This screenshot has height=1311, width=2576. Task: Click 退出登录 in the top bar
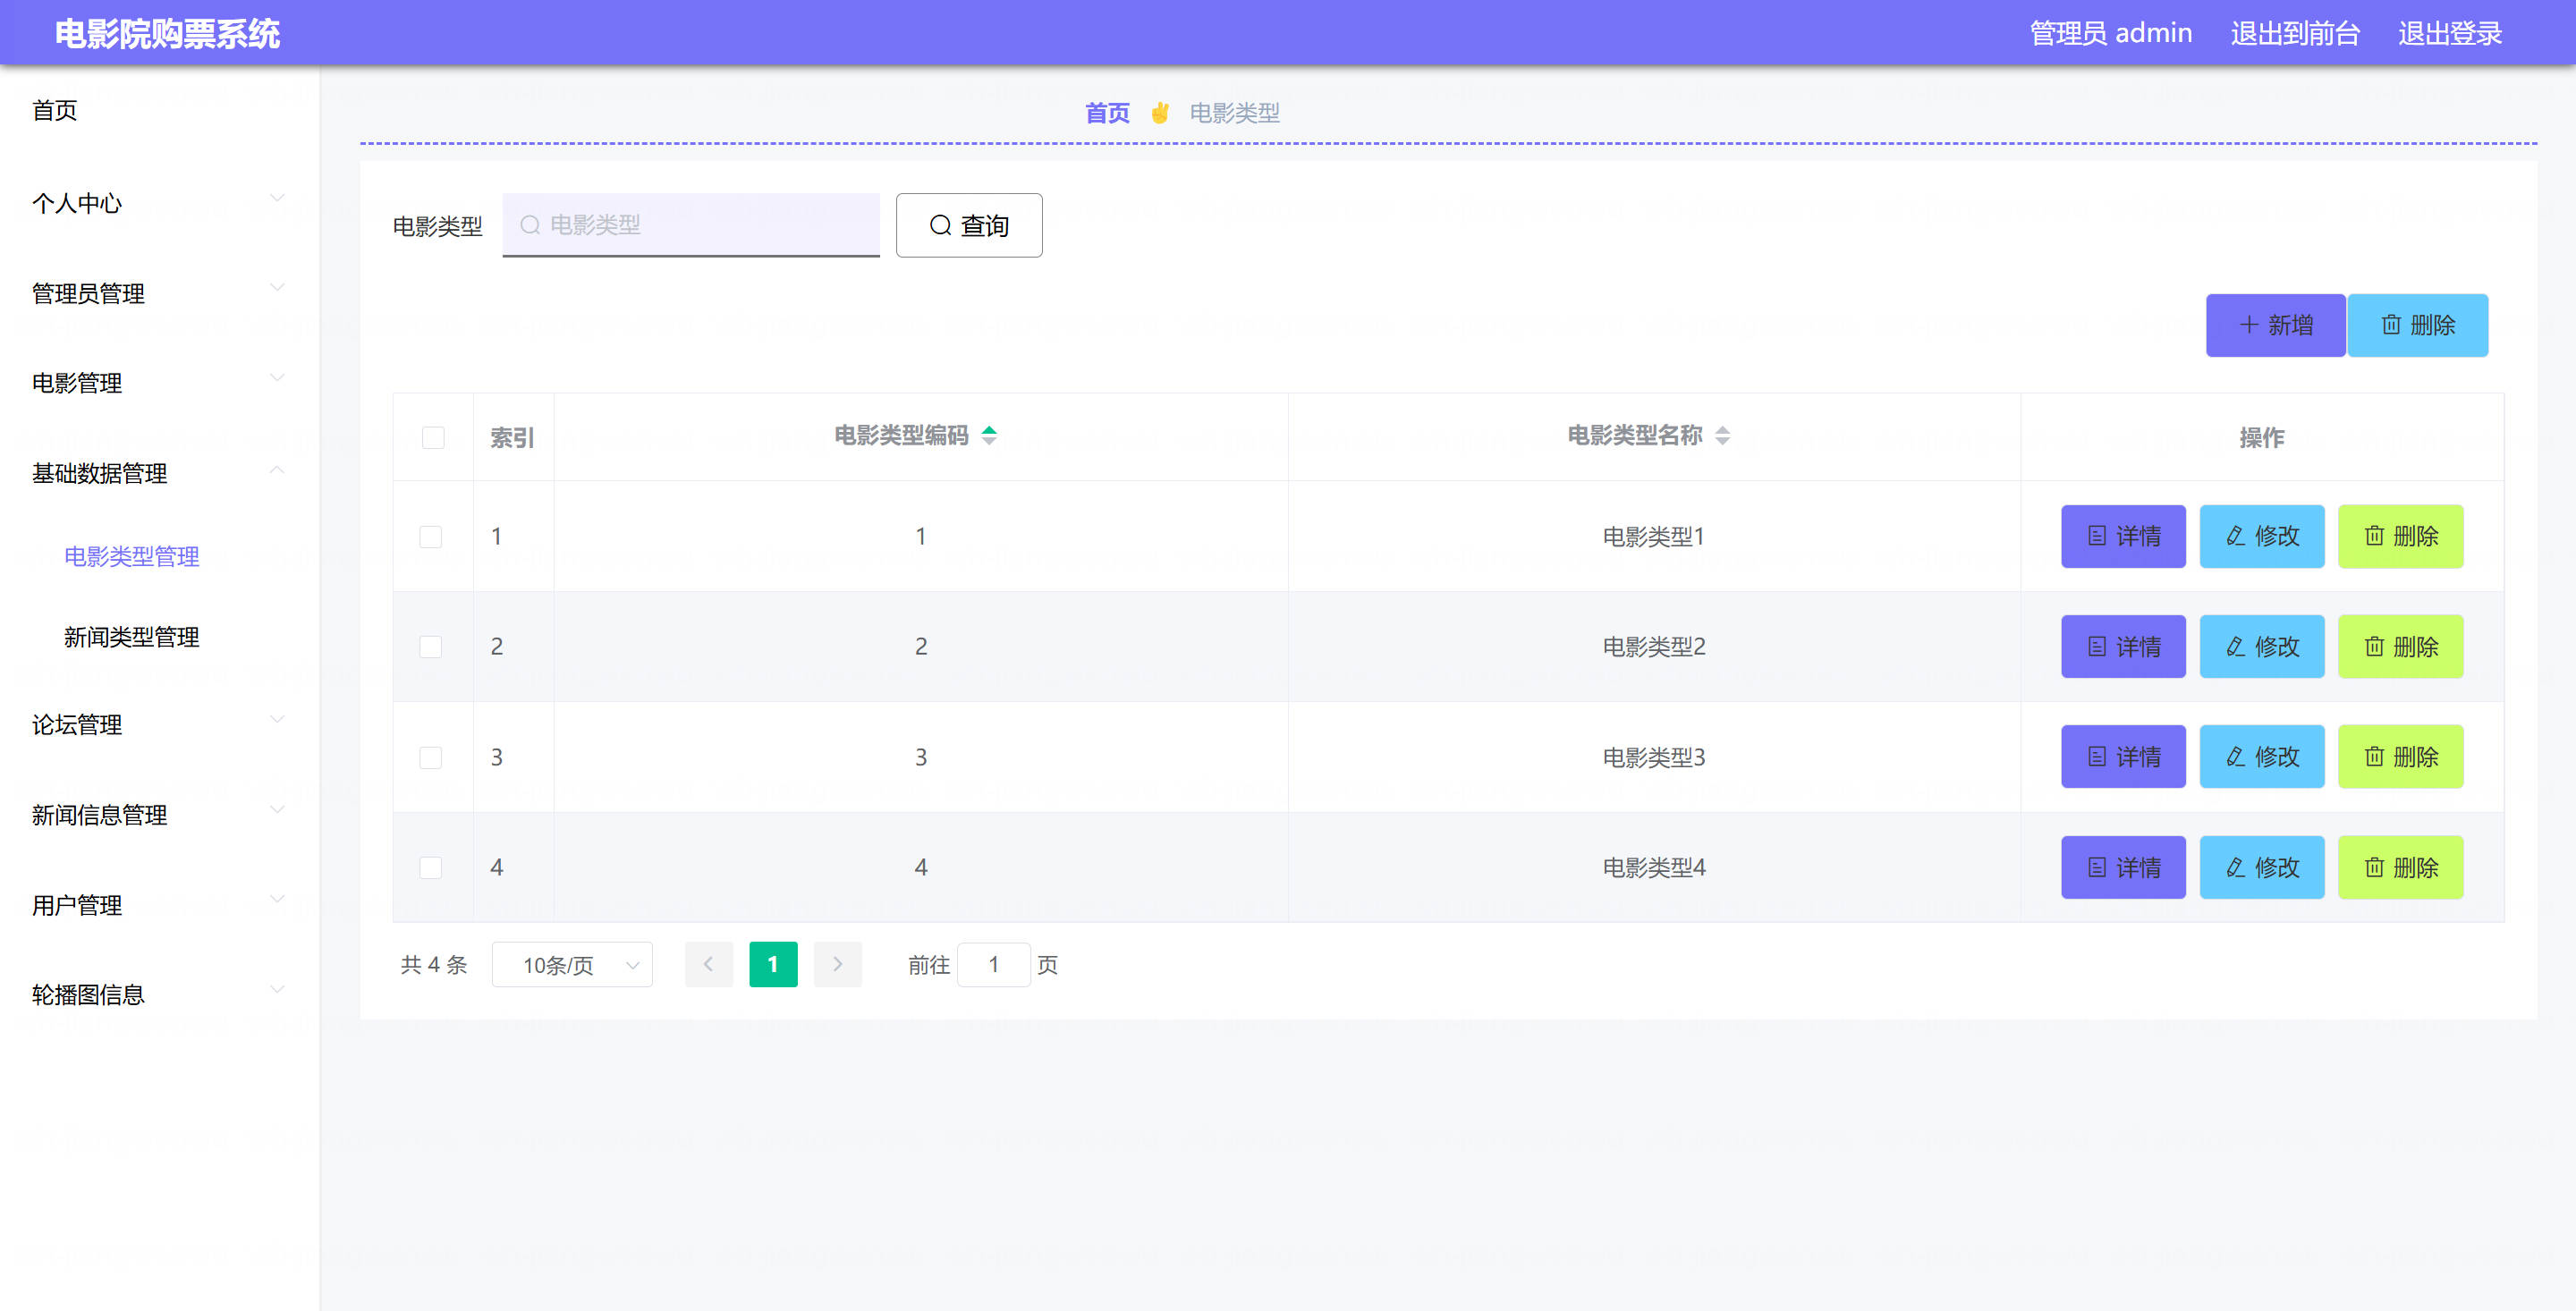click(2449, 33)
